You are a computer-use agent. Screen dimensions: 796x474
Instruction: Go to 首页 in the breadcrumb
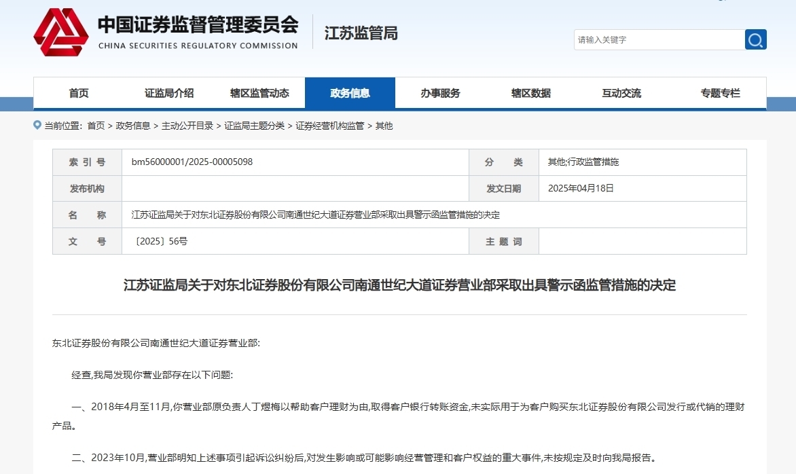click(x=96, y=126)
